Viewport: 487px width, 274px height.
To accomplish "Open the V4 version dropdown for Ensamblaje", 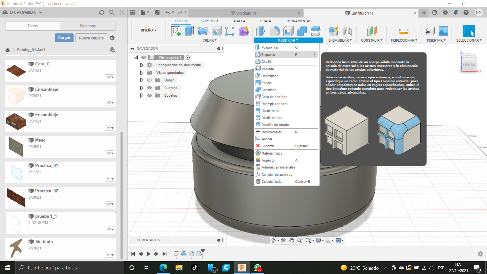I will pos(110,128).
